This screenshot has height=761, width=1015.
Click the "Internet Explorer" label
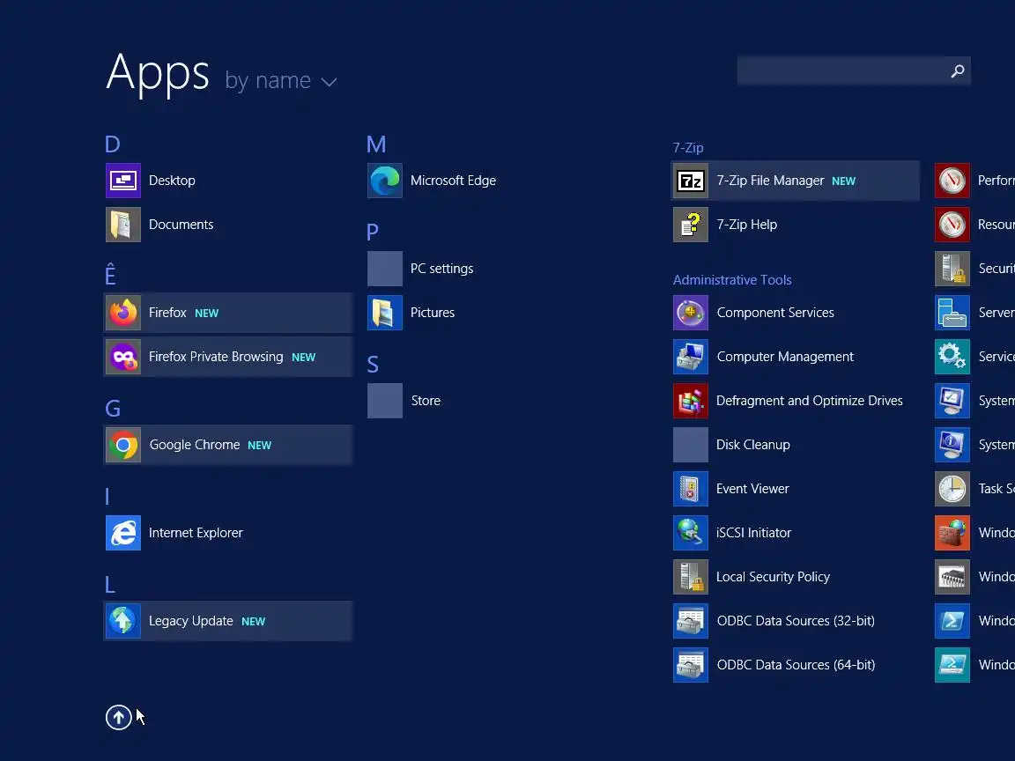[196, 533]
